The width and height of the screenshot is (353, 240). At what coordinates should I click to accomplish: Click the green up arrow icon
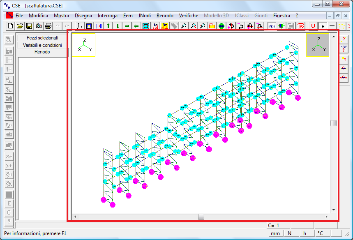[108, 26]
